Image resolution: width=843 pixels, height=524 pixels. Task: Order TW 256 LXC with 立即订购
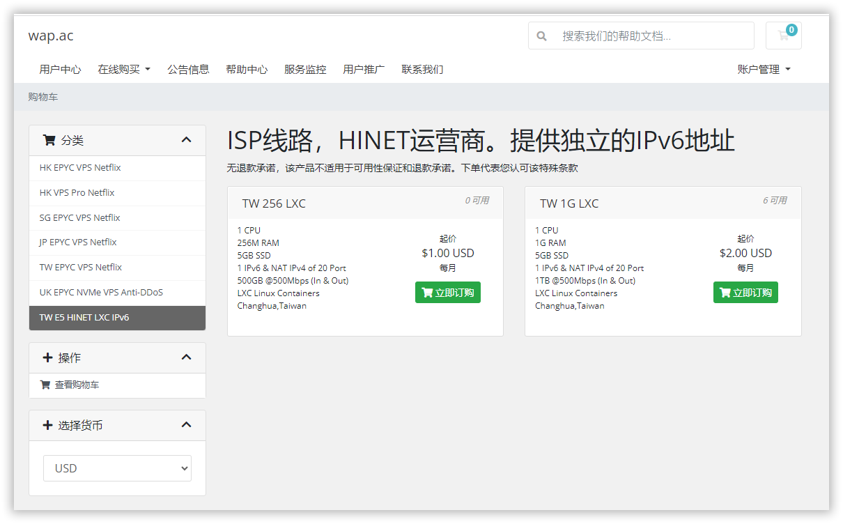[448, 293]
